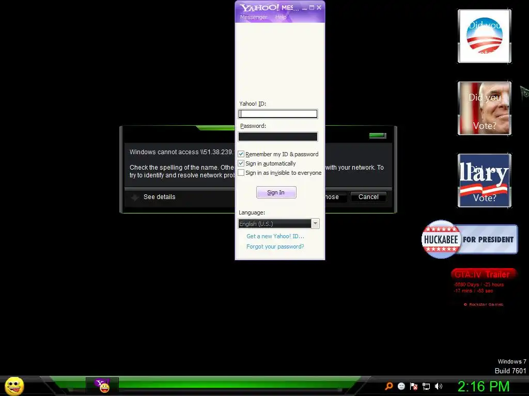Toggle Sign in automatically checkbox
This screenshot has width=529, height=396.
(241, 163)
